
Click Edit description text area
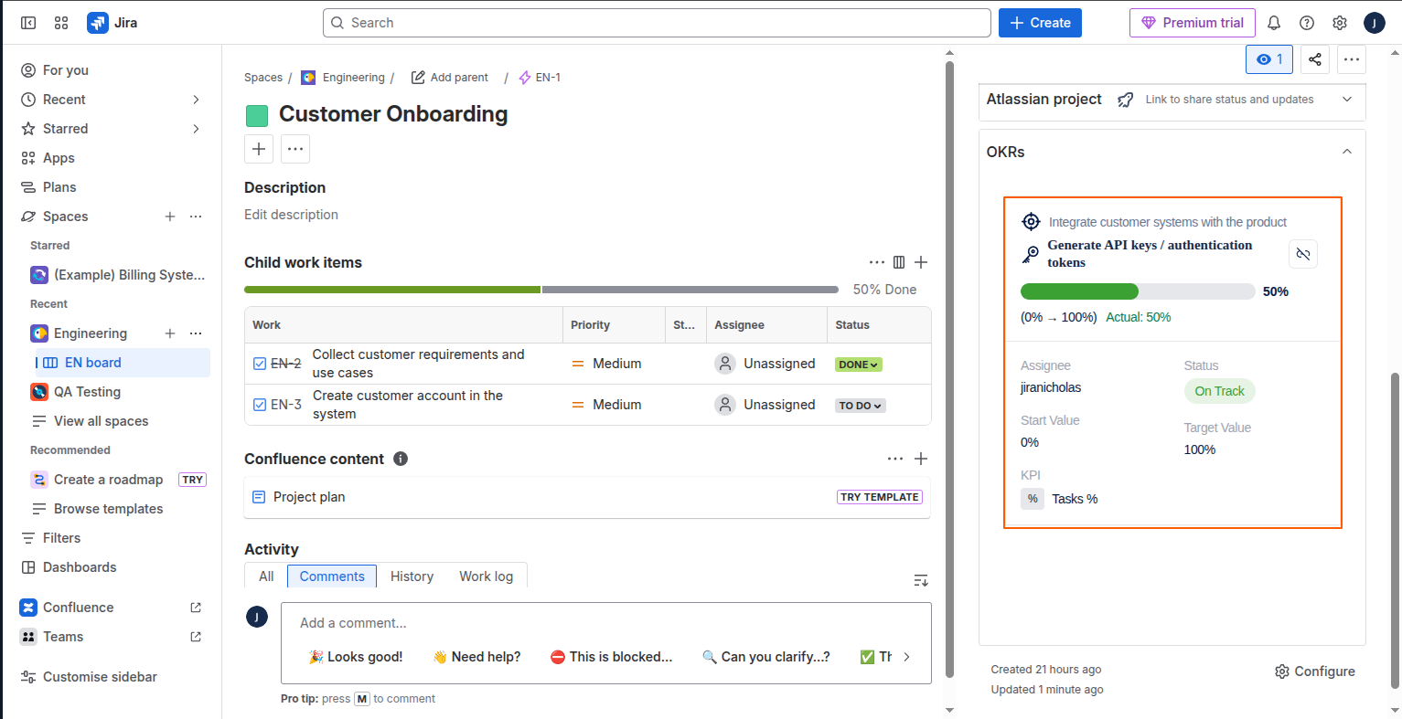point(291,215)
